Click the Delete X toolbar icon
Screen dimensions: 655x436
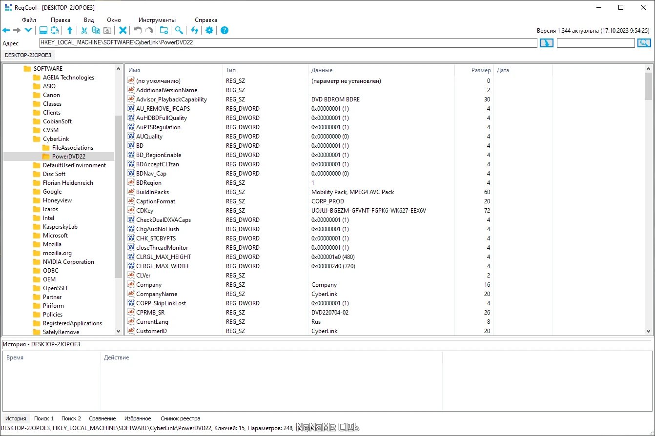click(x=123, y=30)
